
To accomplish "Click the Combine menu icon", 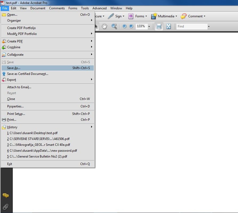I will tap(4, 47).
